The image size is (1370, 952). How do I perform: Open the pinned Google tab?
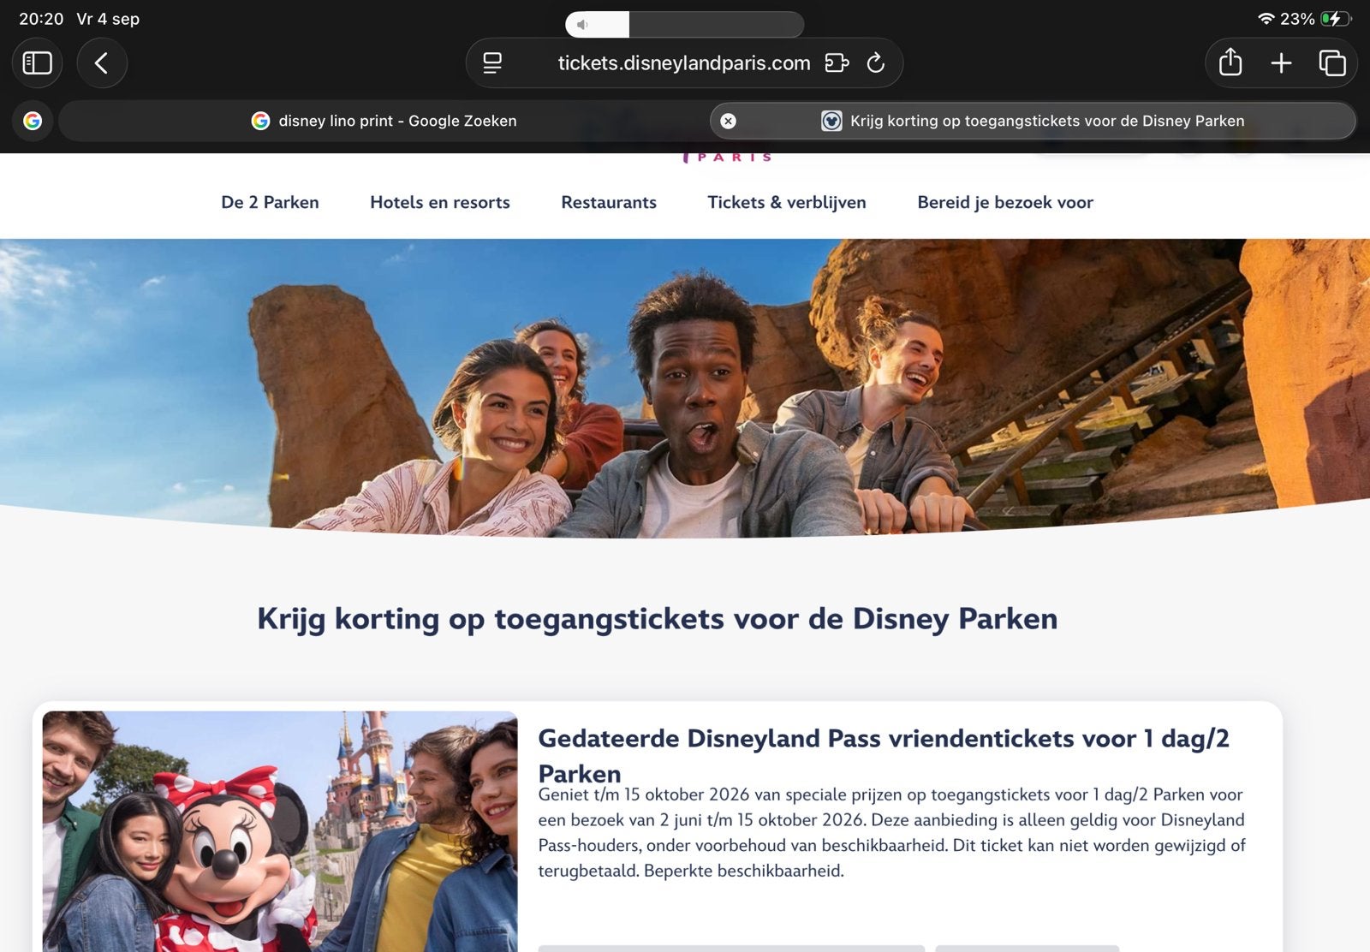(33, 121)
